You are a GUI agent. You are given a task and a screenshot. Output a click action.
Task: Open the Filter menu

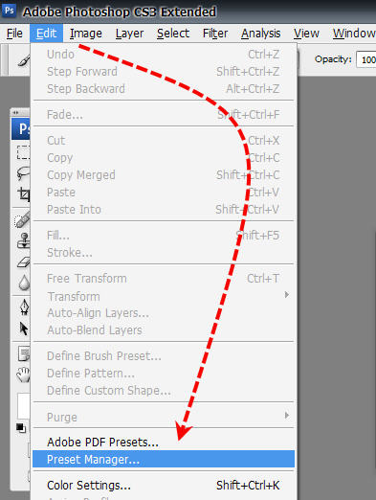[x=215, y=34]
